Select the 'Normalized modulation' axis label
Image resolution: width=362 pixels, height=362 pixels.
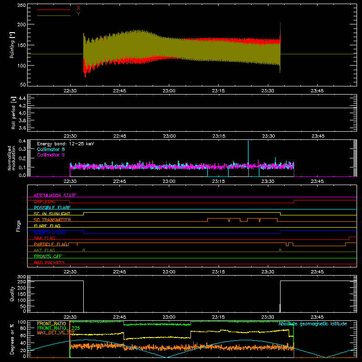[x=11, y=158]
